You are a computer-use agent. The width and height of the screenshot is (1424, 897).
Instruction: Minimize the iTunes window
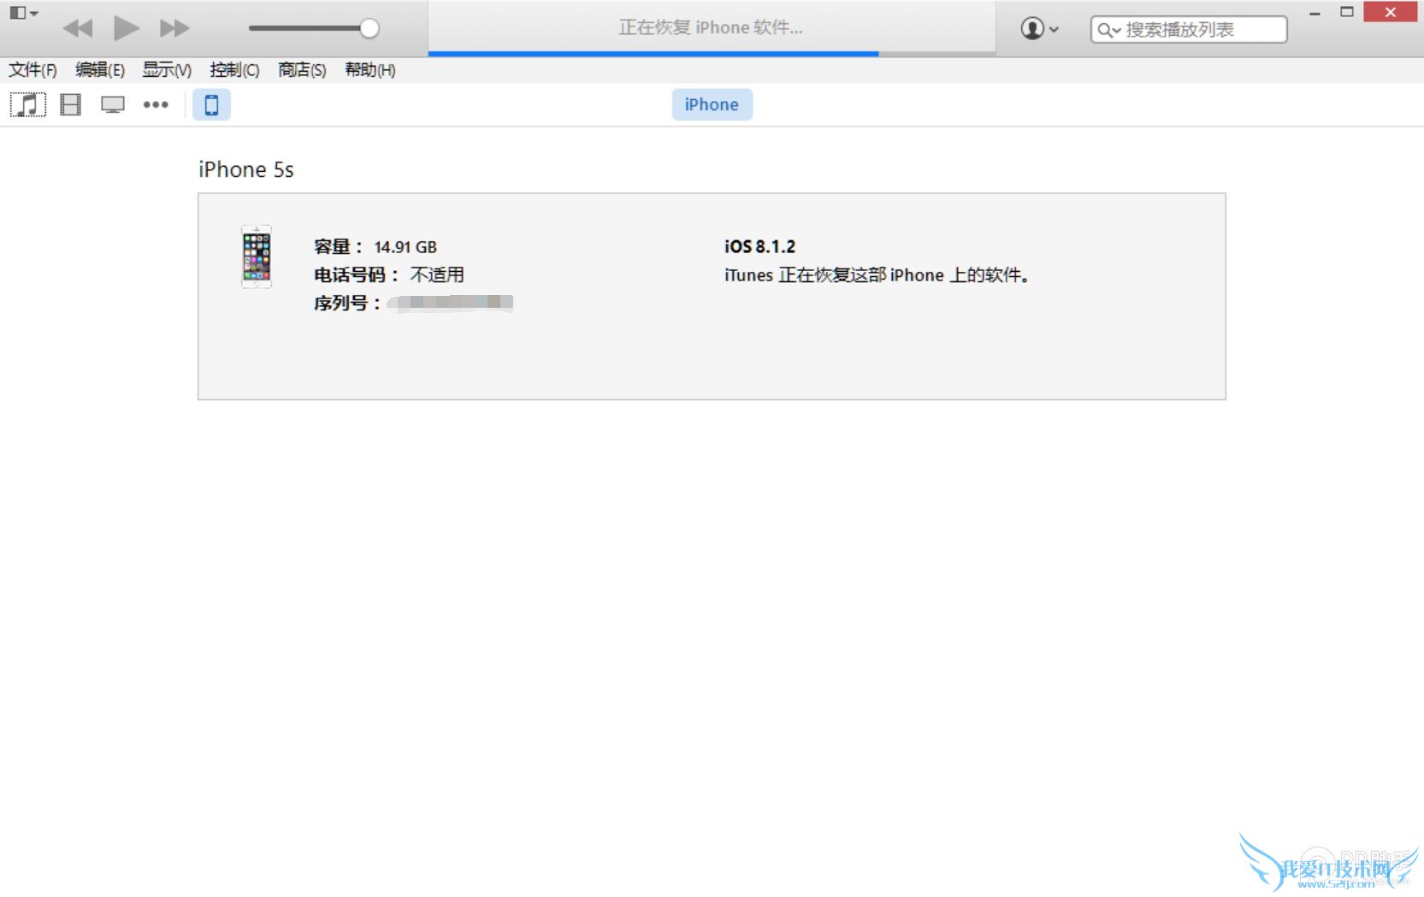pyautogui.click(x=1315, y=13)
